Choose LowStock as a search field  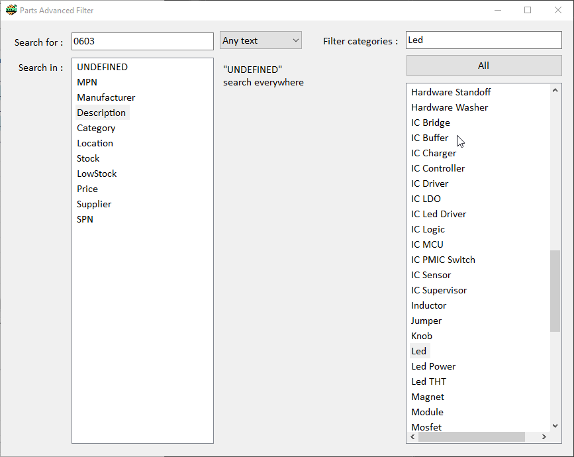pyautogui.click(x=97, y=174)
